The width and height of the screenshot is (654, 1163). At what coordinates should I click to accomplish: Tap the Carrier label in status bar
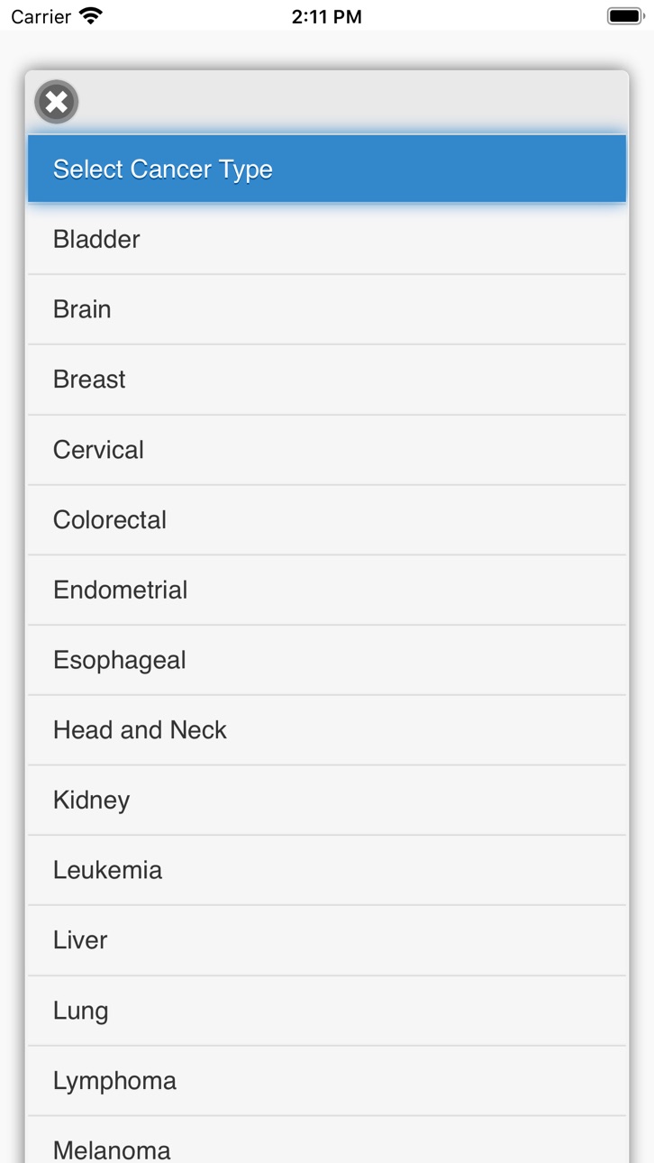(x=41, y=16)
